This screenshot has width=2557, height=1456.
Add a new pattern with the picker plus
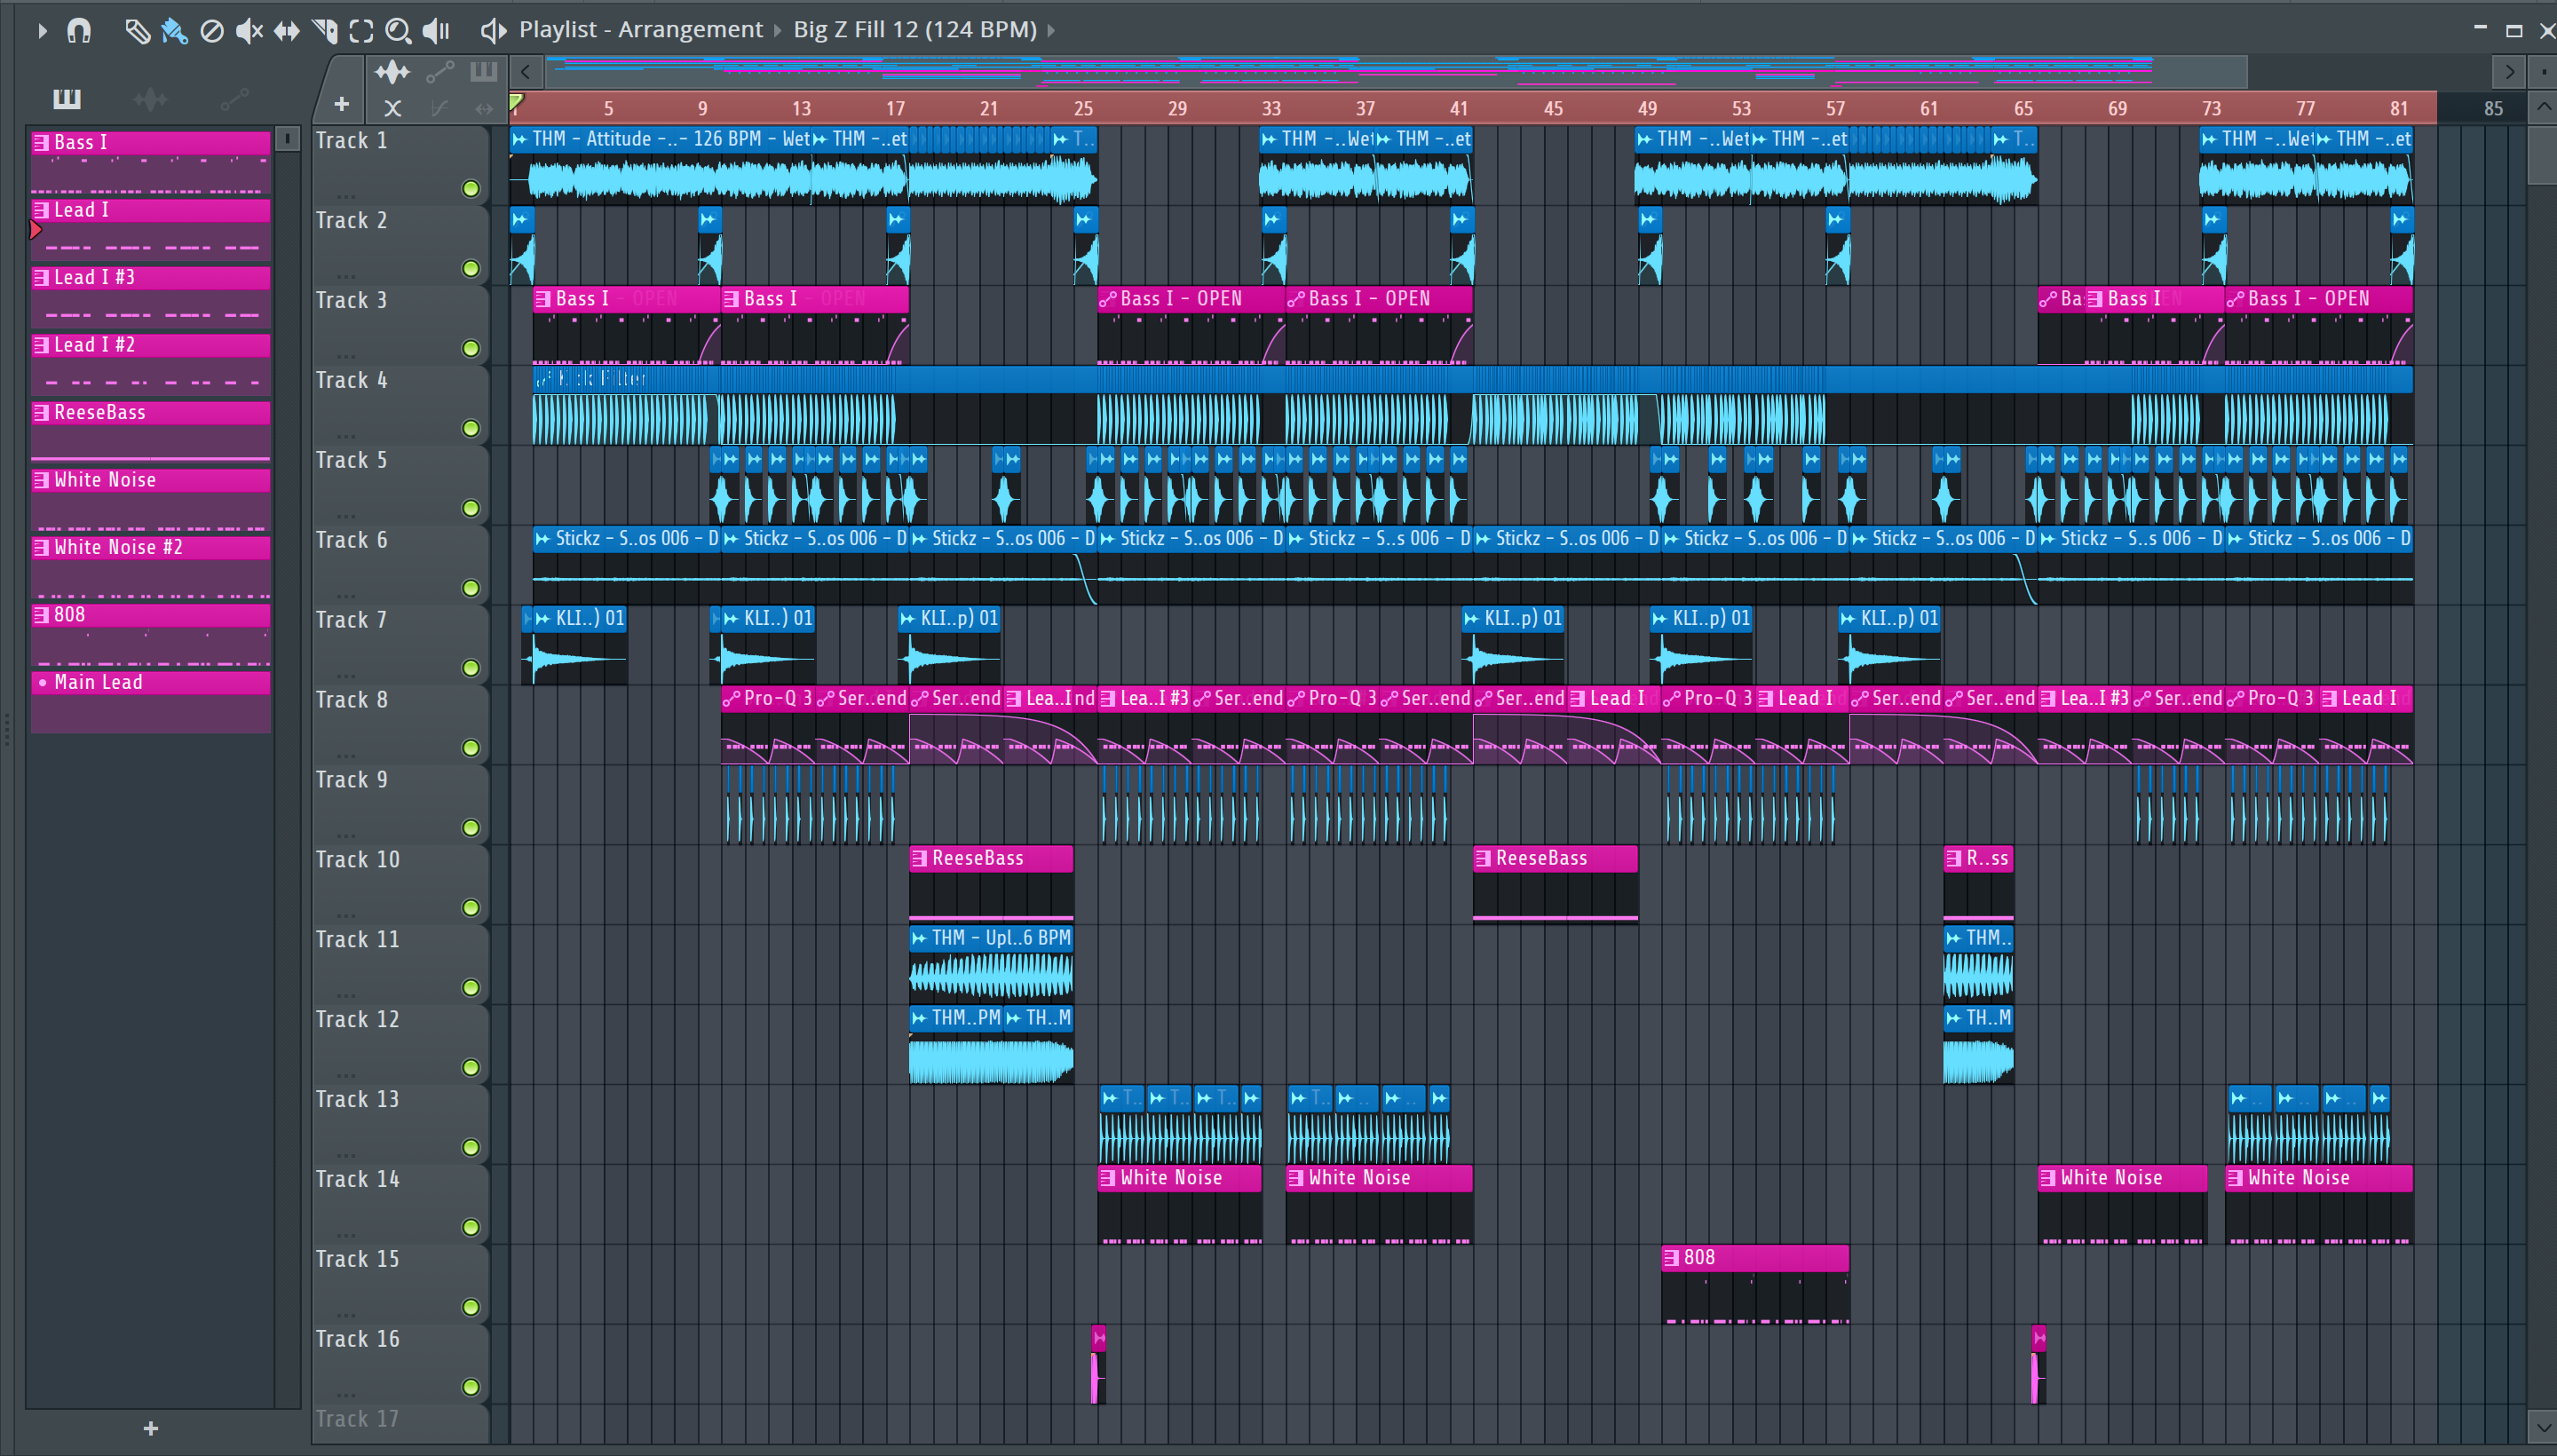pyautogui.click(x=151, y=1429)
